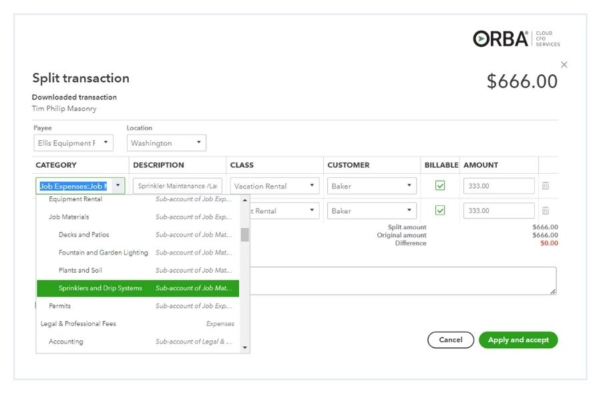Uncheck Billable on the first split line
The image size is (601, 401).
pyautogui.click(x=440, y=186)
